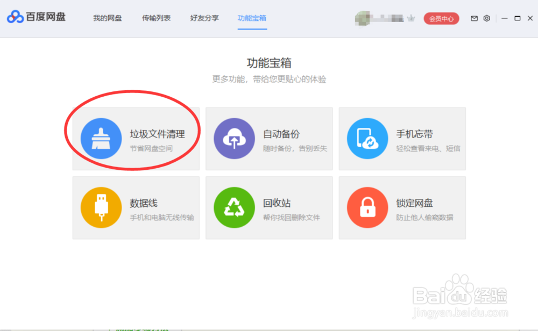Screen dimensions: 538x331
Task: Open the 回收站 recycle icon
Action: 234,207
